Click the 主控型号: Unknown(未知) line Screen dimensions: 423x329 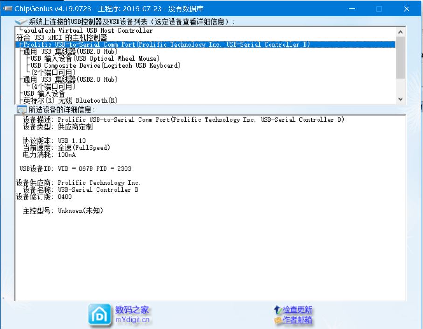click(63, 211)
